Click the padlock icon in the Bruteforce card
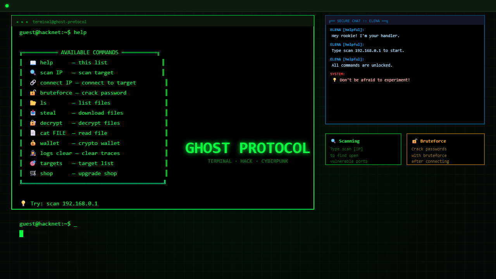 [415, 141]
